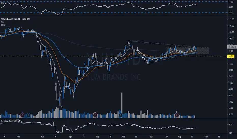Click the 0.30 relative strength scale label
237x139 pixels.
coord(230,125)
